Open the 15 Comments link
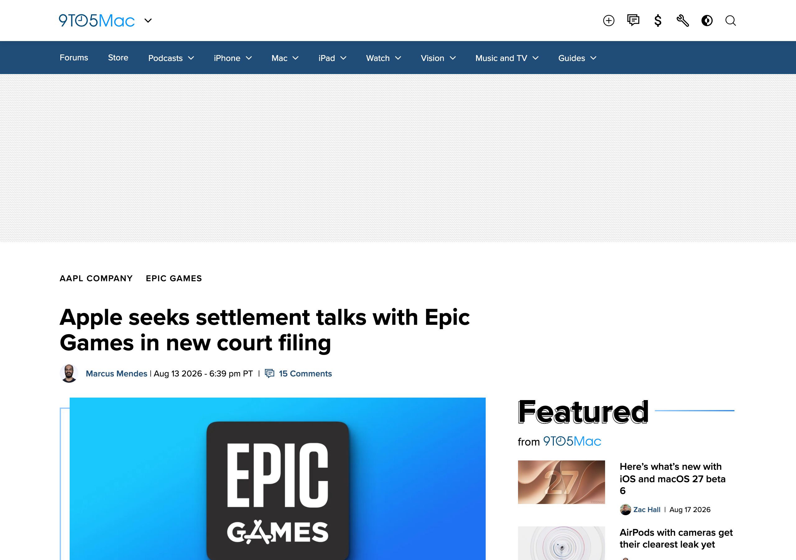The image size is (796, 560). 305,374
